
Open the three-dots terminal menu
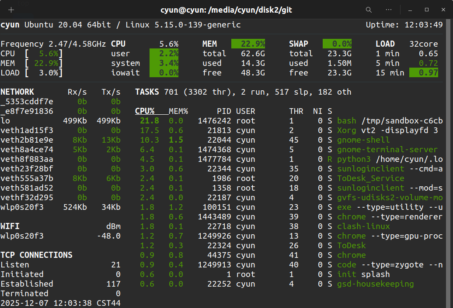[x=389, y=10]
